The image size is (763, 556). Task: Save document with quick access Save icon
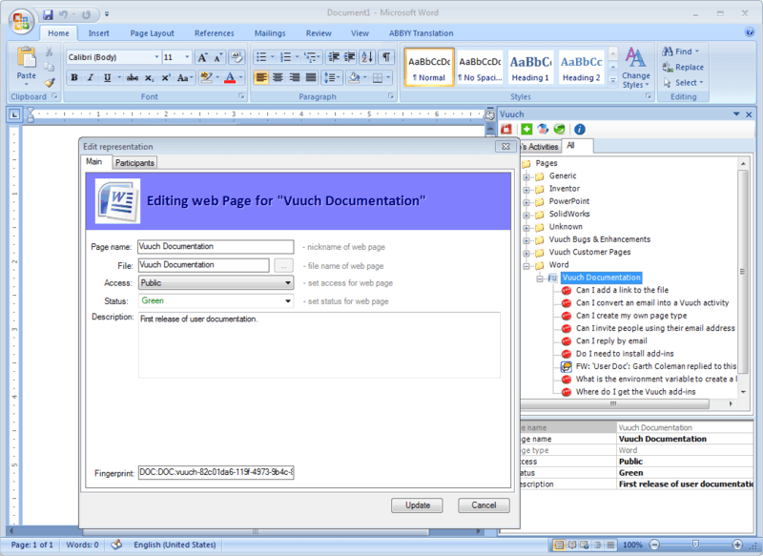point(48,14)
